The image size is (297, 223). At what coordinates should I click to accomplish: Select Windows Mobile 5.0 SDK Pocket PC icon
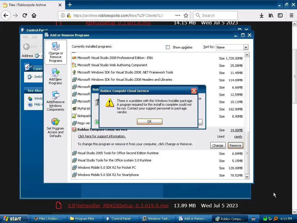tap(74, 168)
